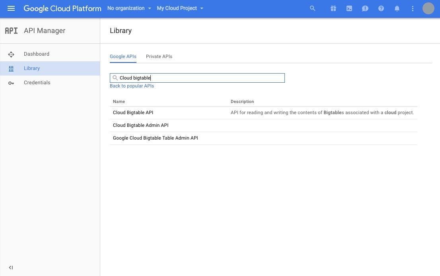Open the send feedback icon

click(365, 8)
